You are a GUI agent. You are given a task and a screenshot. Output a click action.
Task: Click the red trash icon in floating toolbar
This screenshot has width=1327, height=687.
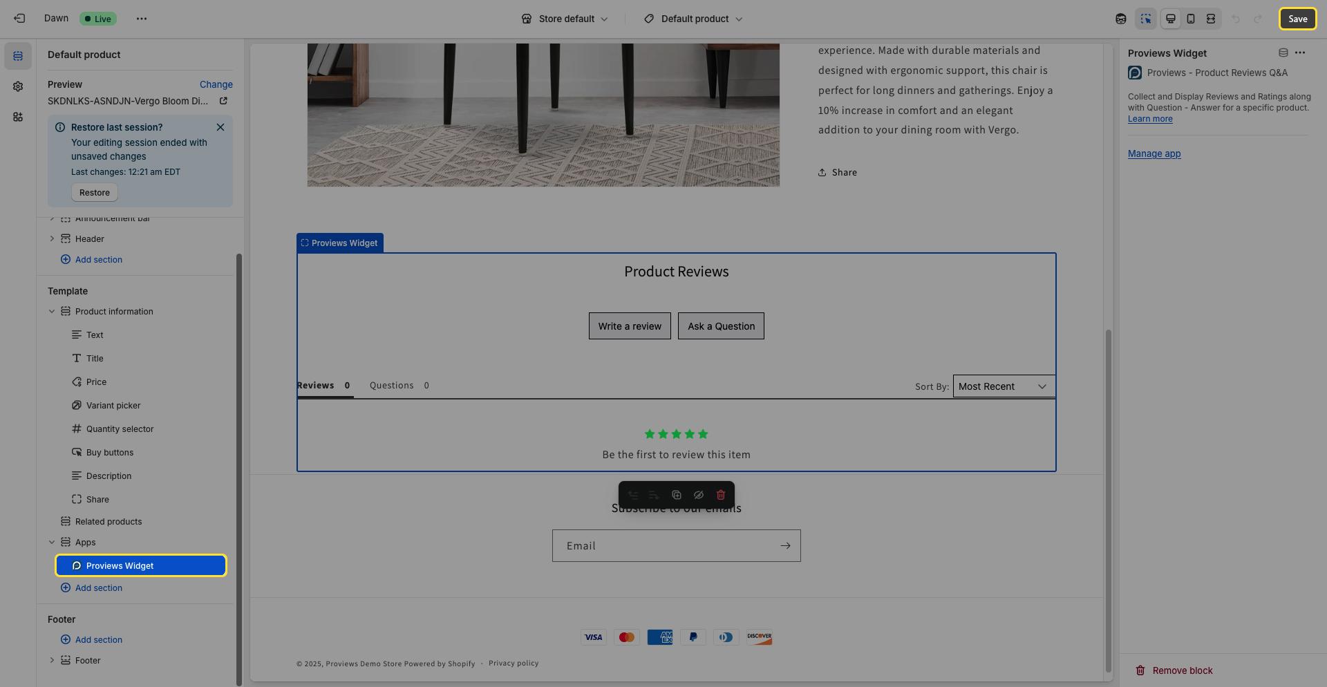[x=721, y=495]
